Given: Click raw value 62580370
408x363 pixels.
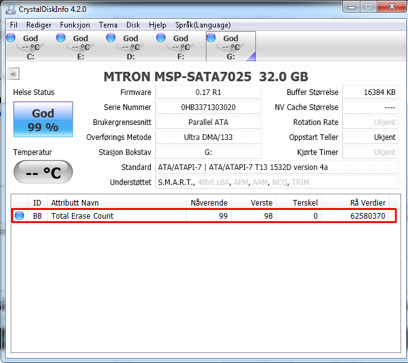Looking at the screenshot, I should pyautogui.click(x=368, y=216).
